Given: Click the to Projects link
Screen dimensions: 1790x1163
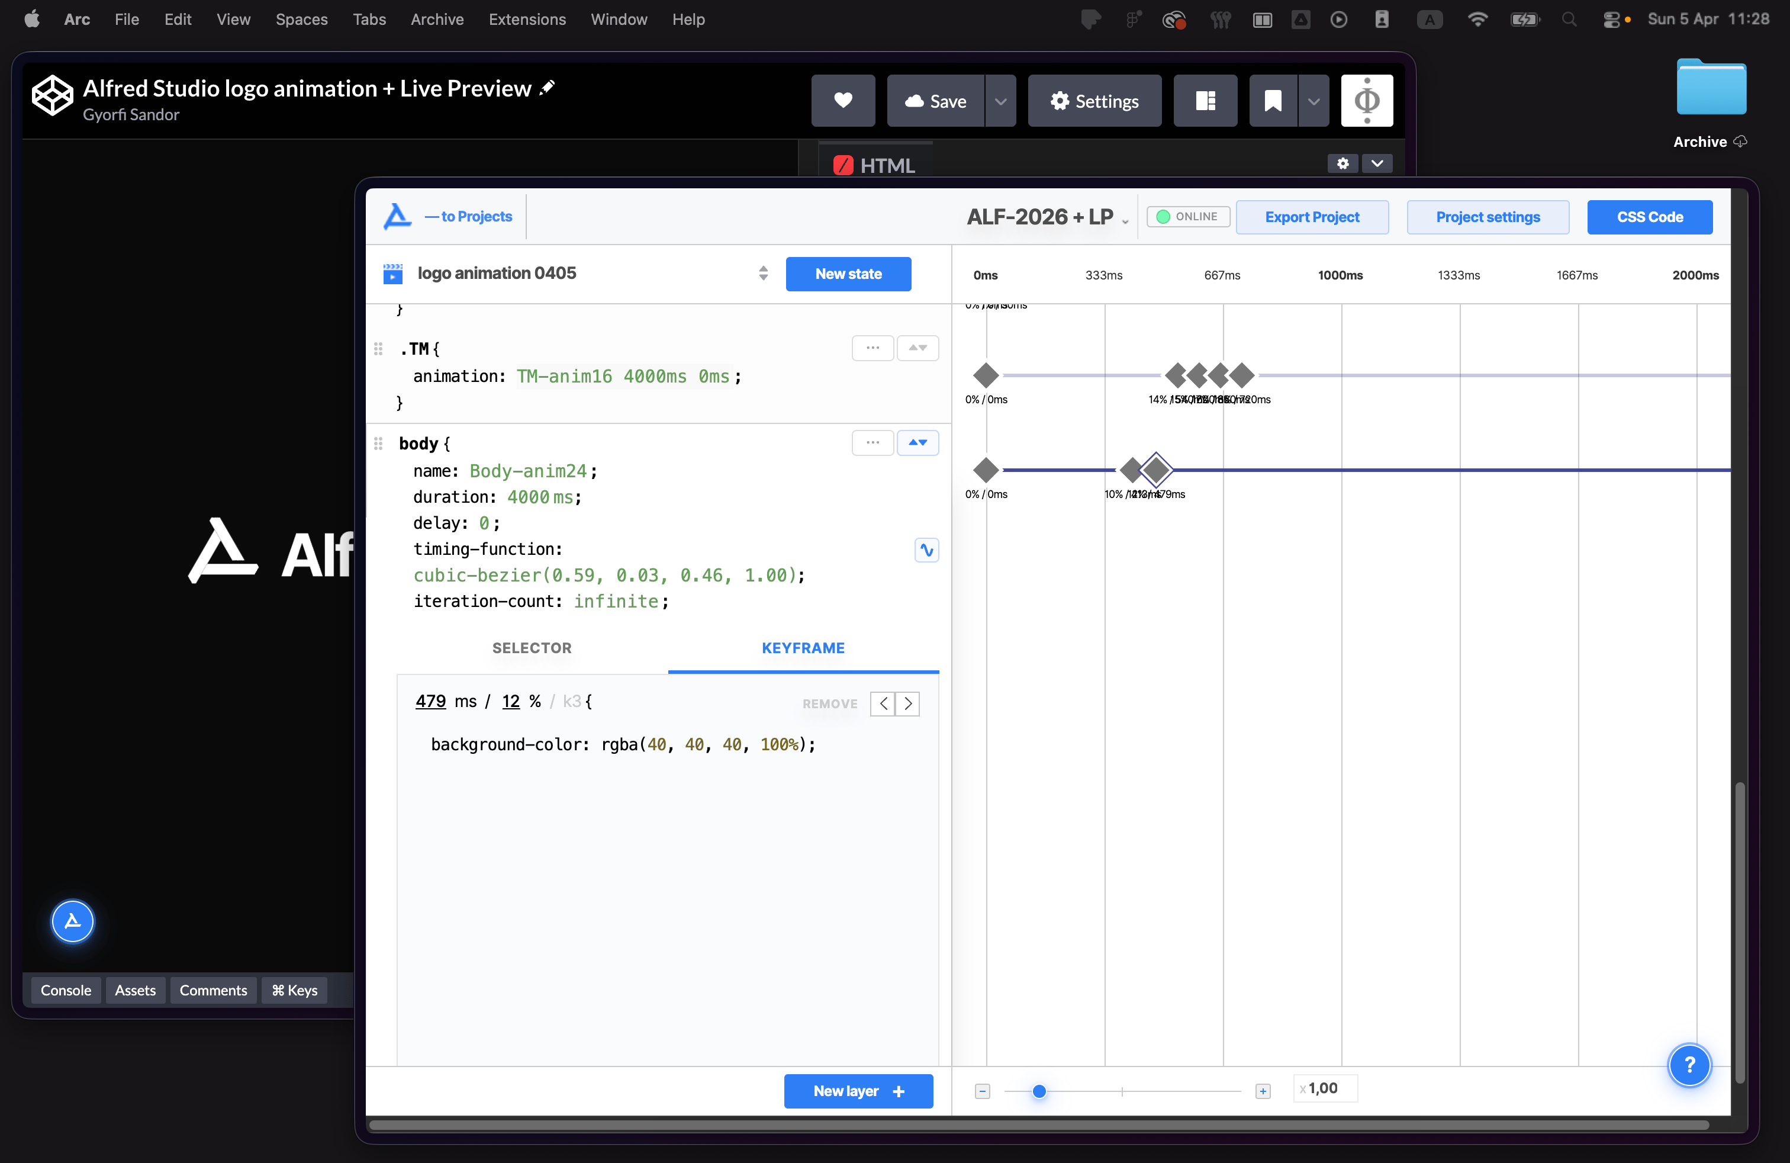Looking at the screenshot, I should tap(468, 217).
